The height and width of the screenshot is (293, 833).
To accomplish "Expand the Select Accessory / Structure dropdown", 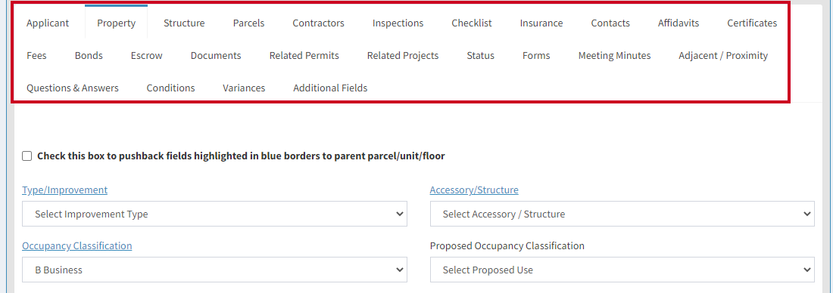I will coord(622,214).
